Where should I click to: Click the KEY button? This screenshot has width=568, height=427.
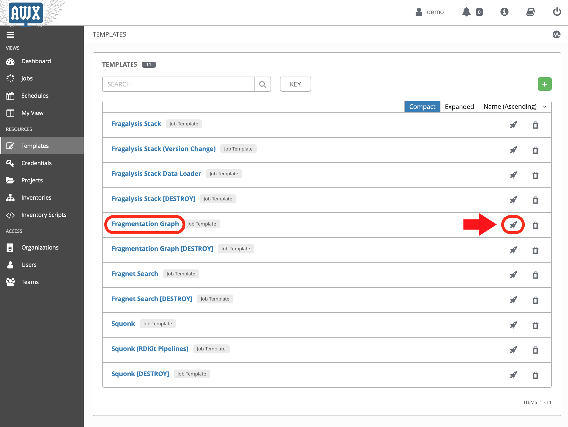pos(295,84)
